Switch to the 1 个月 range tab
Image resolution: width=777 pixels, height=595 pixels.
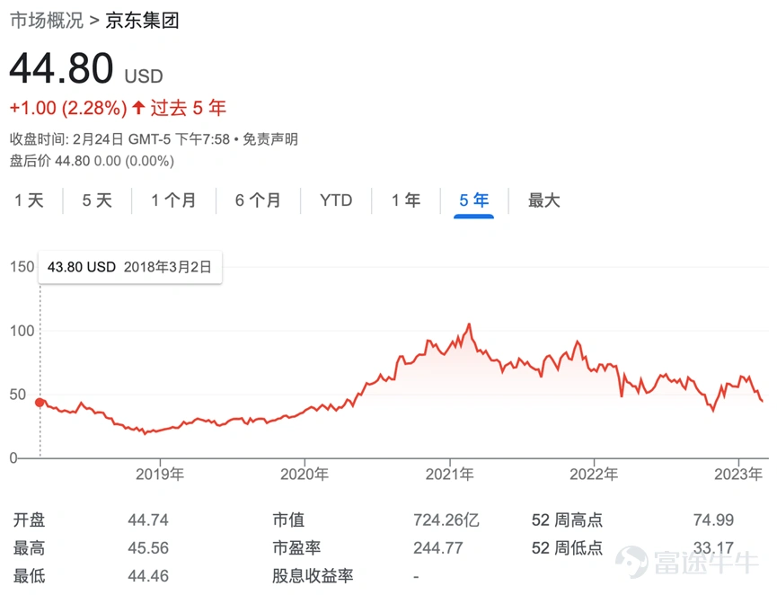click(x=173, y=200)
